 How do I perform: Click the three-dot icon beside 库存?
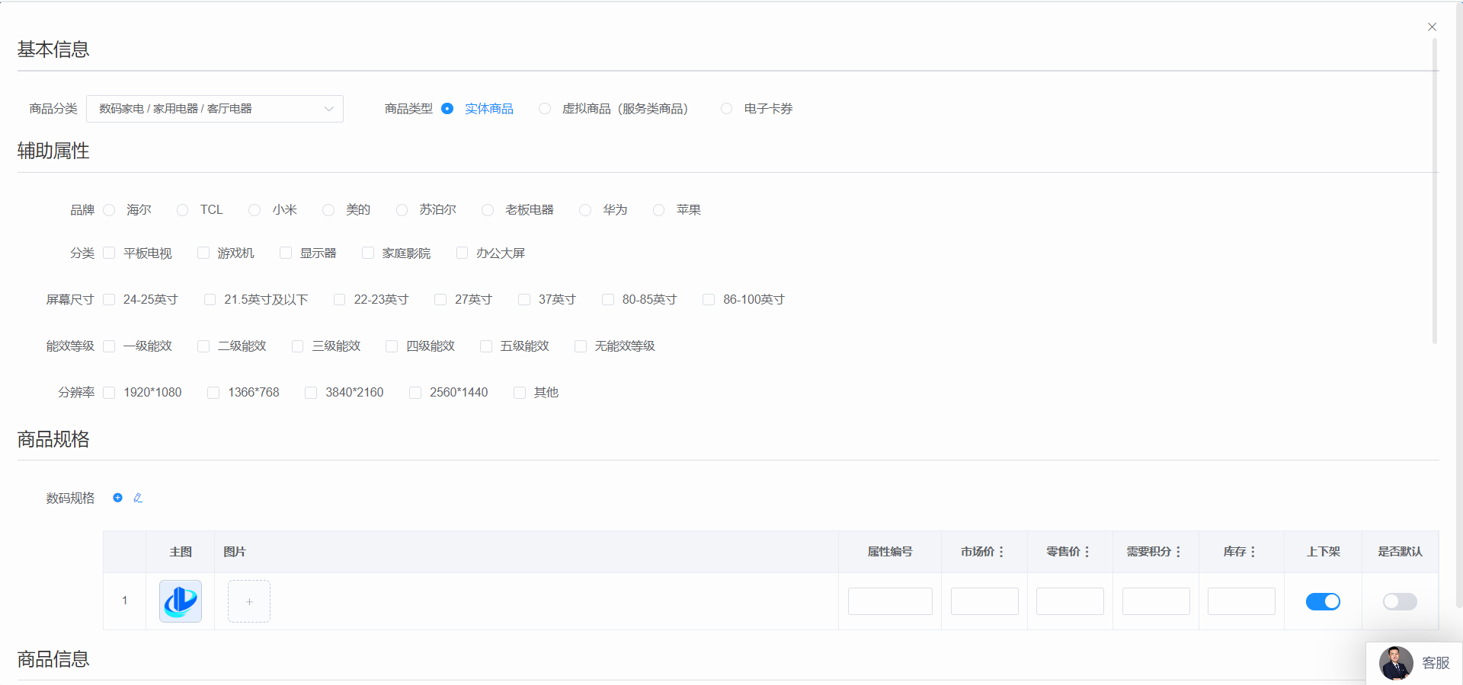pyautogui.click(x=1253, y=552)
